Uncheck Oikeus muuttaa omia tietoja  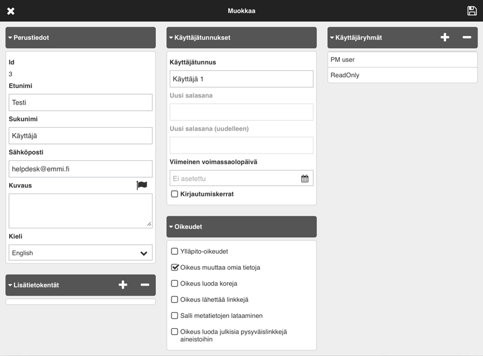pos(175,267)
